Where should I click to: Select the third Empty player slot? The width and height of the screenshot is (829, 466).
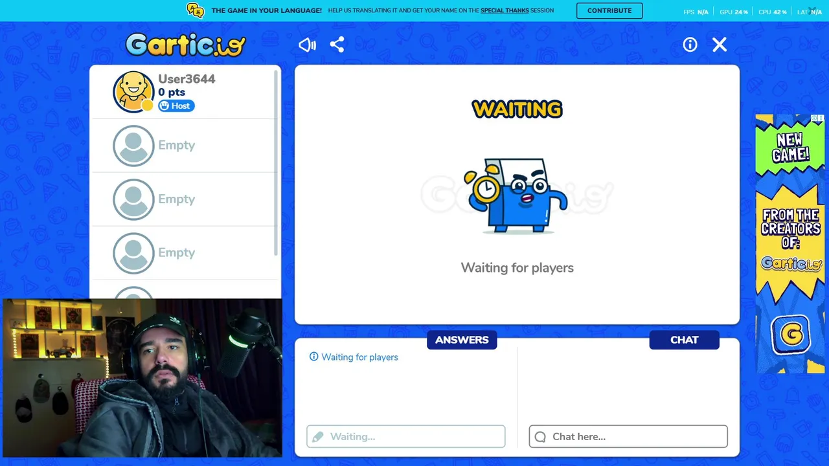click(185, 253)
